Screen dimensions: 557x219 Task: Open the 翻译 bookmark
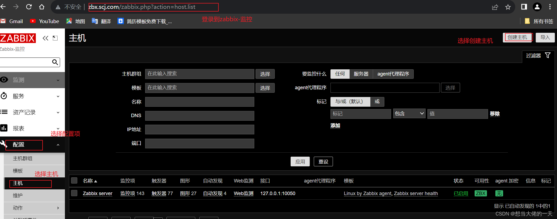click(x=101, y=21)
